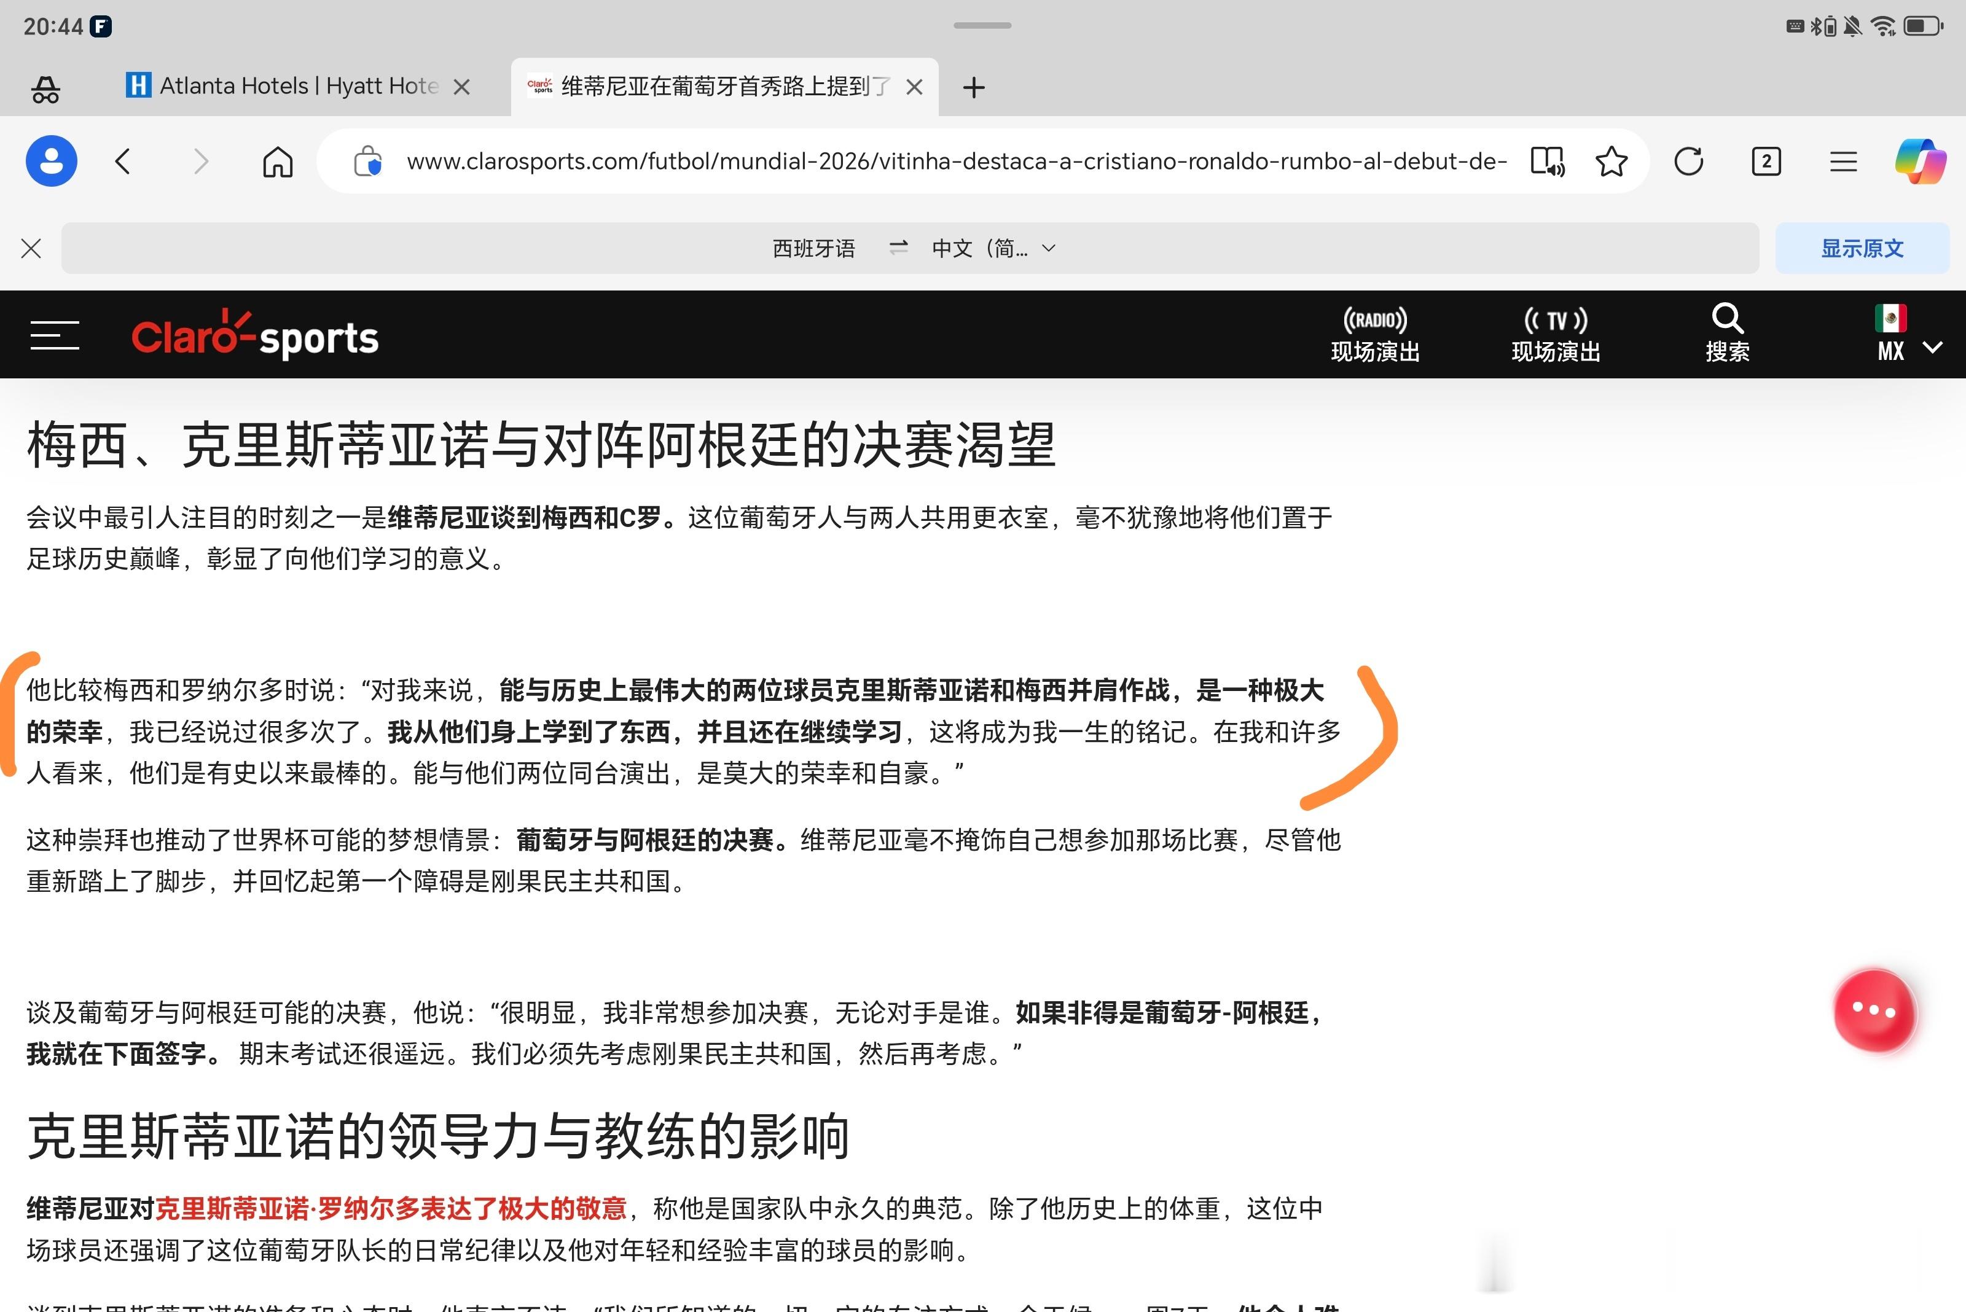Focus the clarosports.com address bar
1966x1312 pixels.
pyautogui.click(x=956, y=161)
